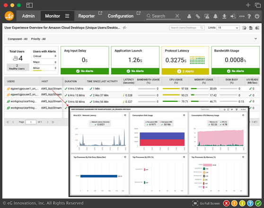
Task: Open the Monitor tab
Action: [53, 16]
